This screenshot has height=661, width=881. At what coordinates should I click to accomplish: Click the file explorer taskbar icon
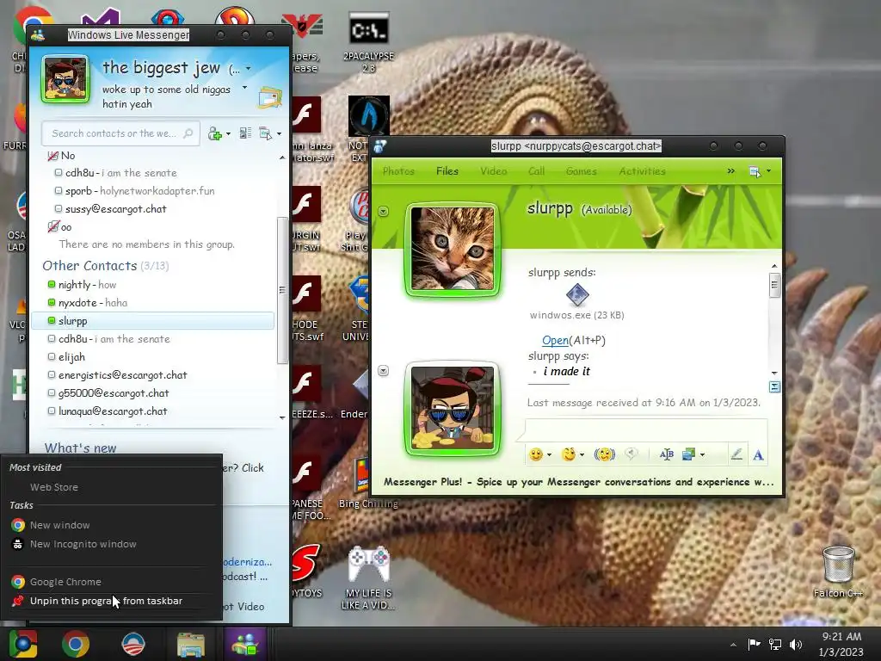click(x=190, y=644)
